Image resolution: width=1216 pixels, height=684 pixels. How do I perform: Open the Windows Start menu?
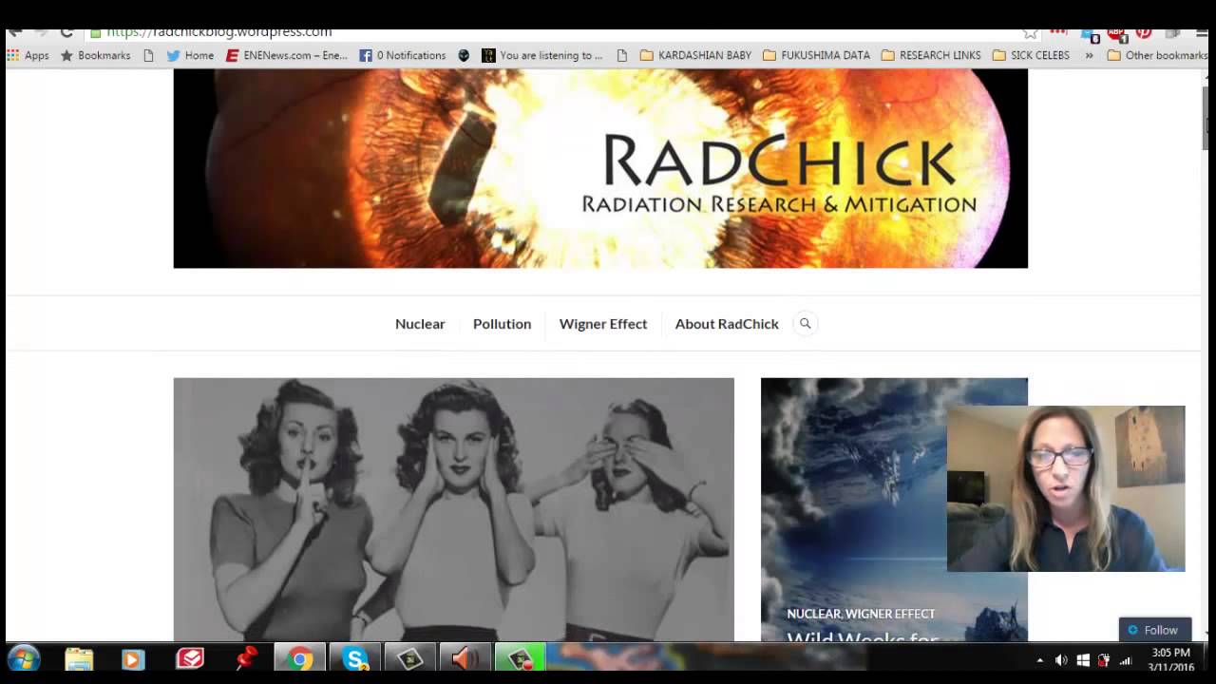[24, 658]
